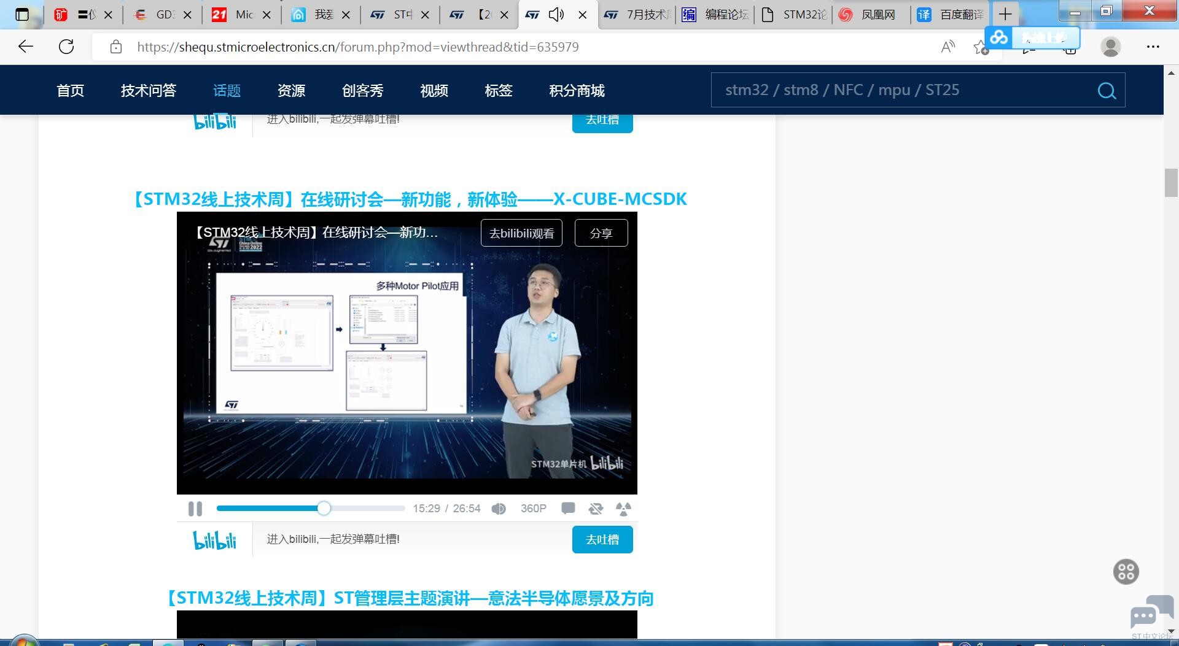Click the lock icon in the address bar

click(x=116, y=47)
